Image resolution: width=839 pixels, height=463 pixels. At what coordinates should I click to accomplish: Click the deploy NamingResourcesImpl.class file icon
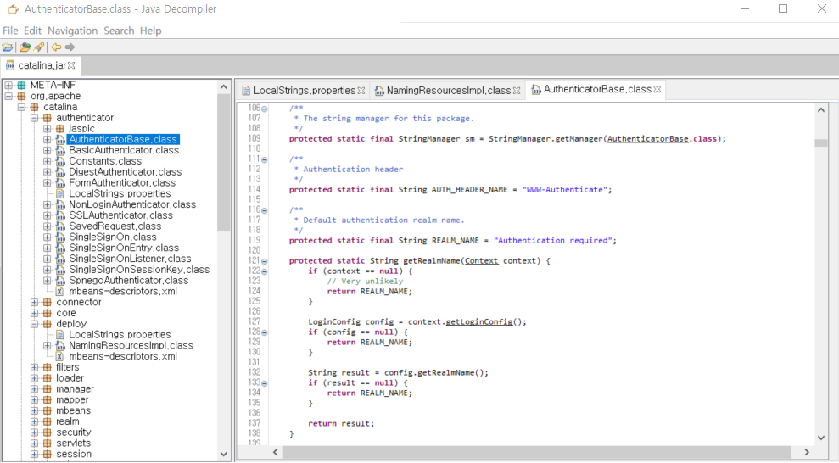click(x=60, y=345)
